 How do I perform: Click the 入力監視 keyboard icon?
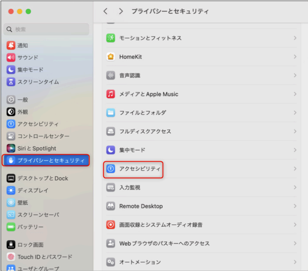tap(111, 187)
